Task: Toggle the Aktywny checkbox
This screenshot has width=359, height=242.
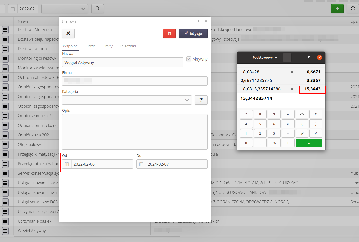Action: coord(189,59)
